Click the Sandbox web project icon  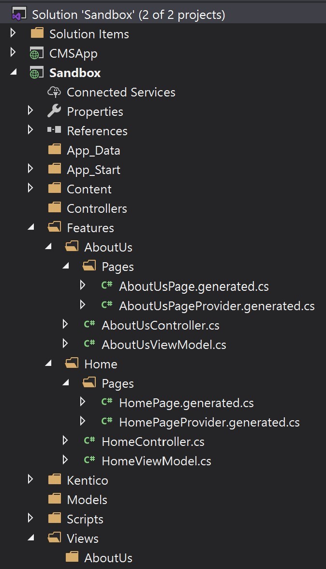coord(37,73)
